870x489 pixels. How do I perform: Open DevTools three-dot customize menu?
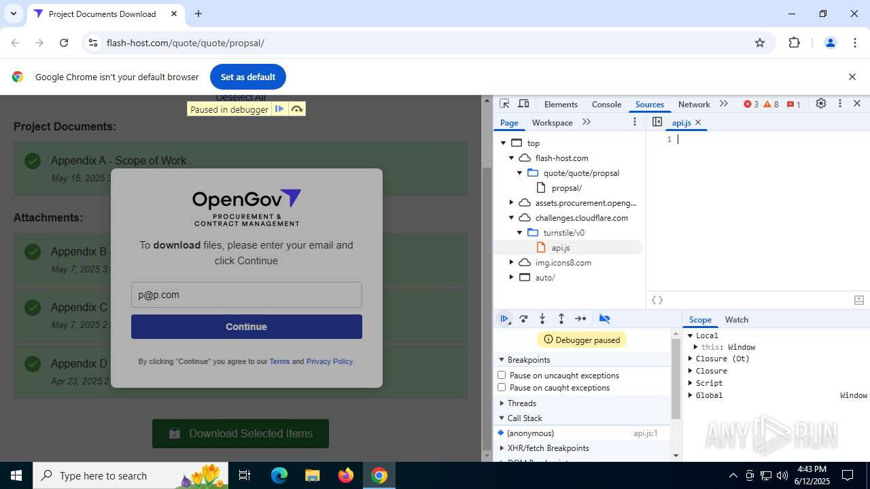(840, 104)
